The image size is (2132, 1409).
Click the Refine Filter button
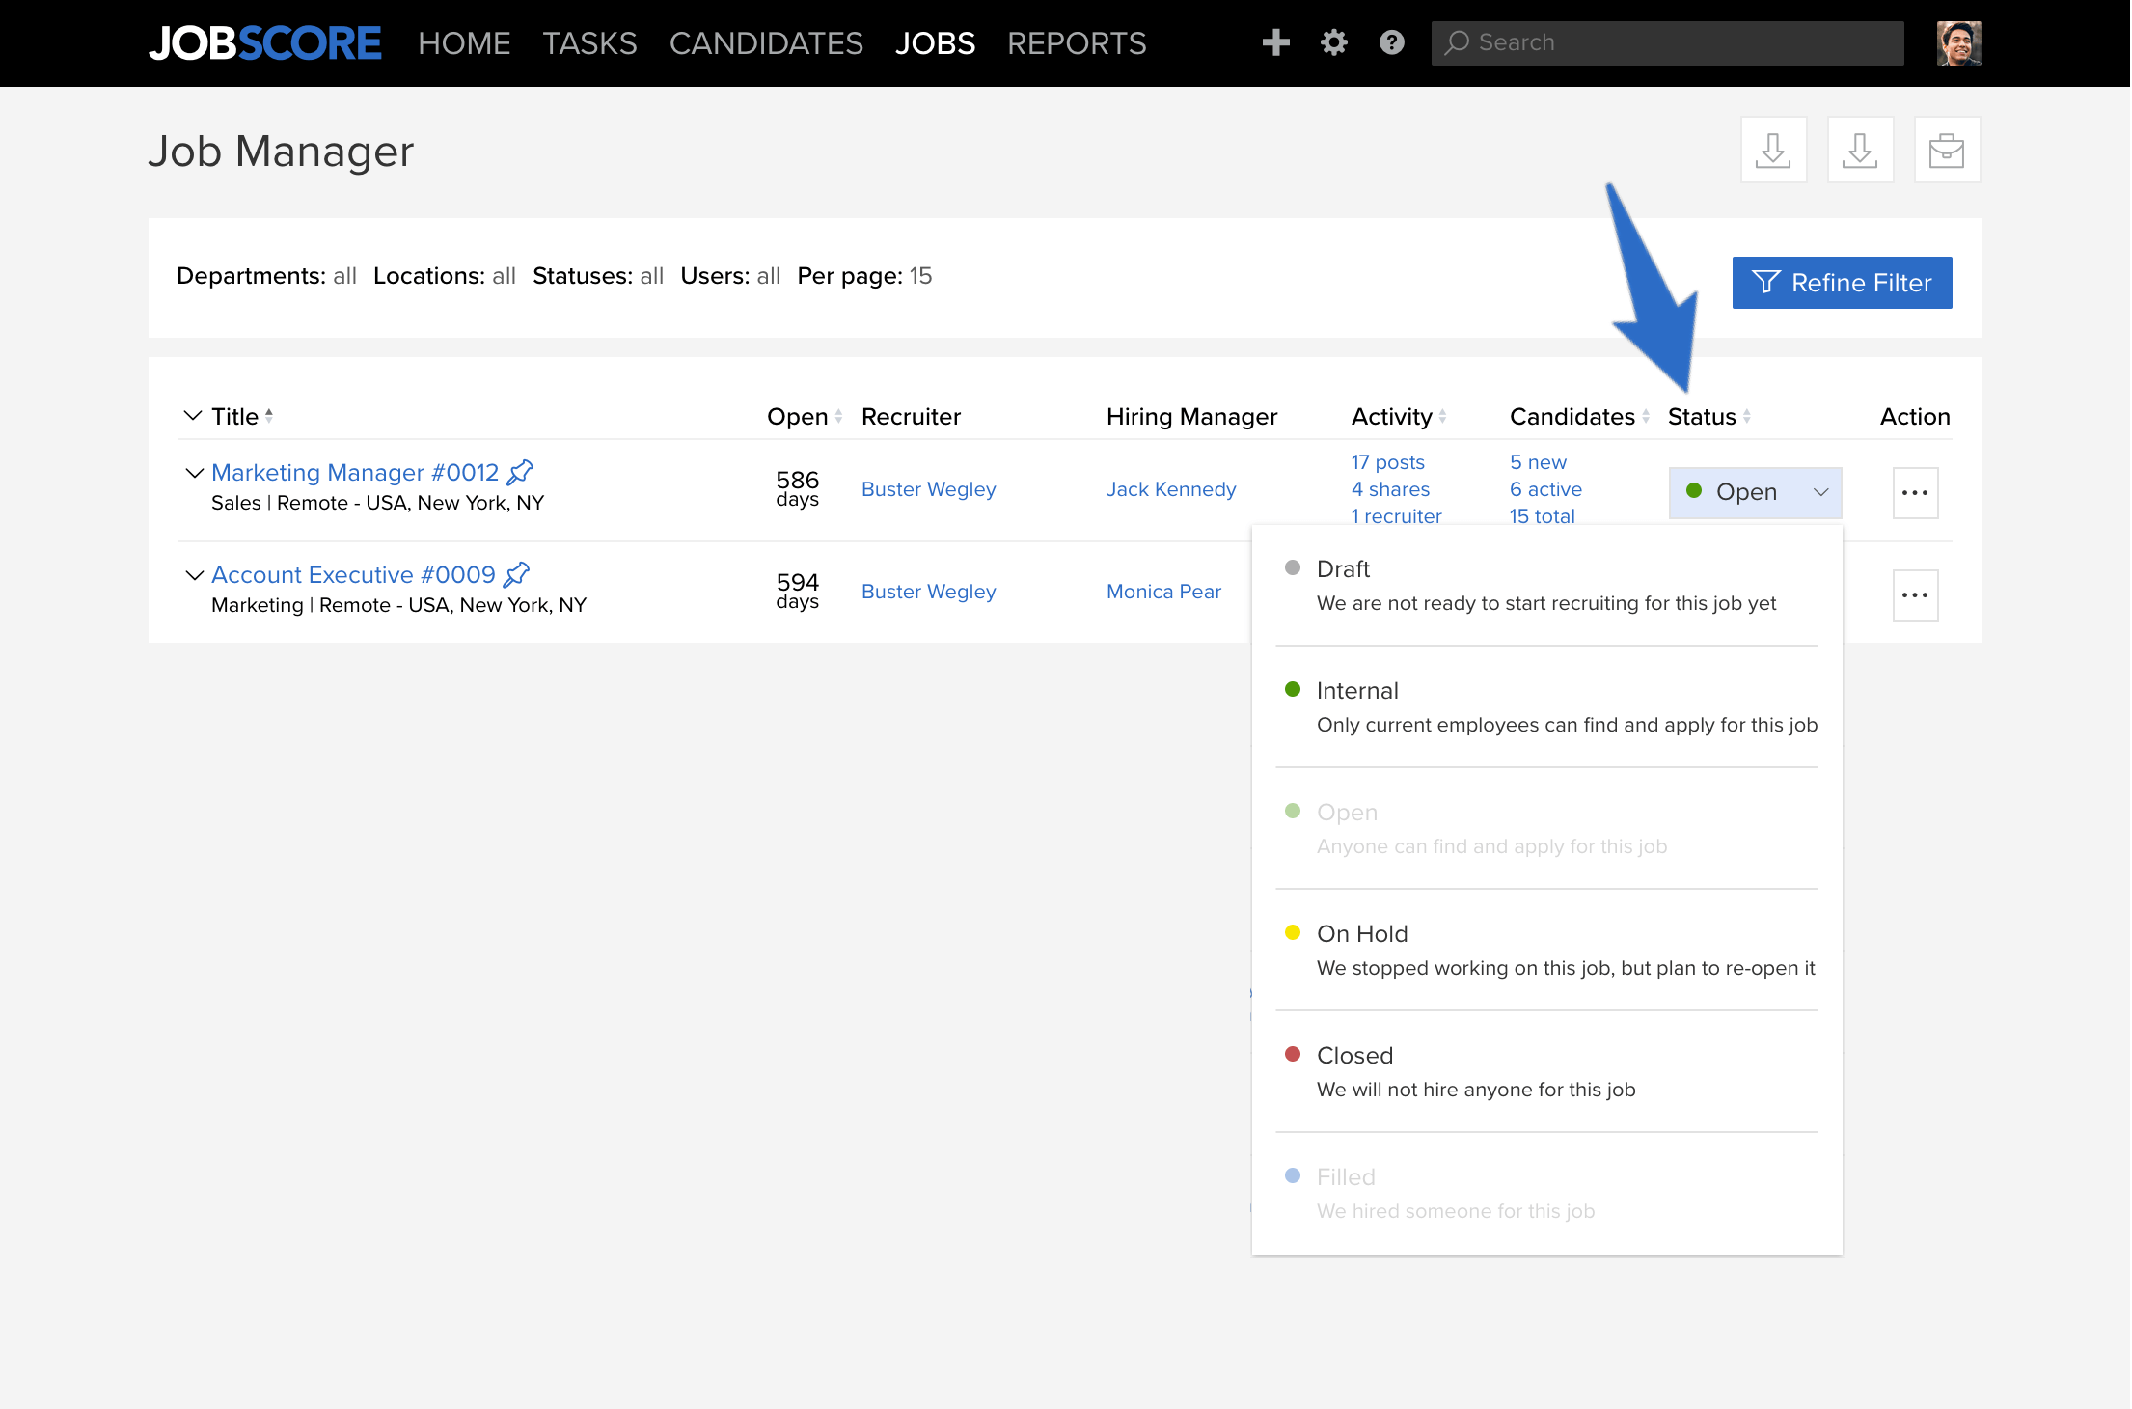click(1842, 283)
